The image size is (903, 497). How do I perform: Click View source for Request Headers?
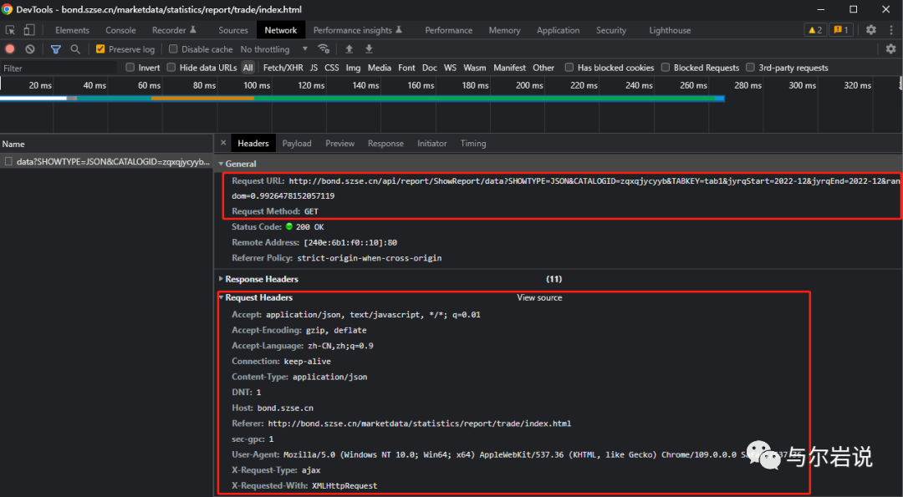(539, 297)
